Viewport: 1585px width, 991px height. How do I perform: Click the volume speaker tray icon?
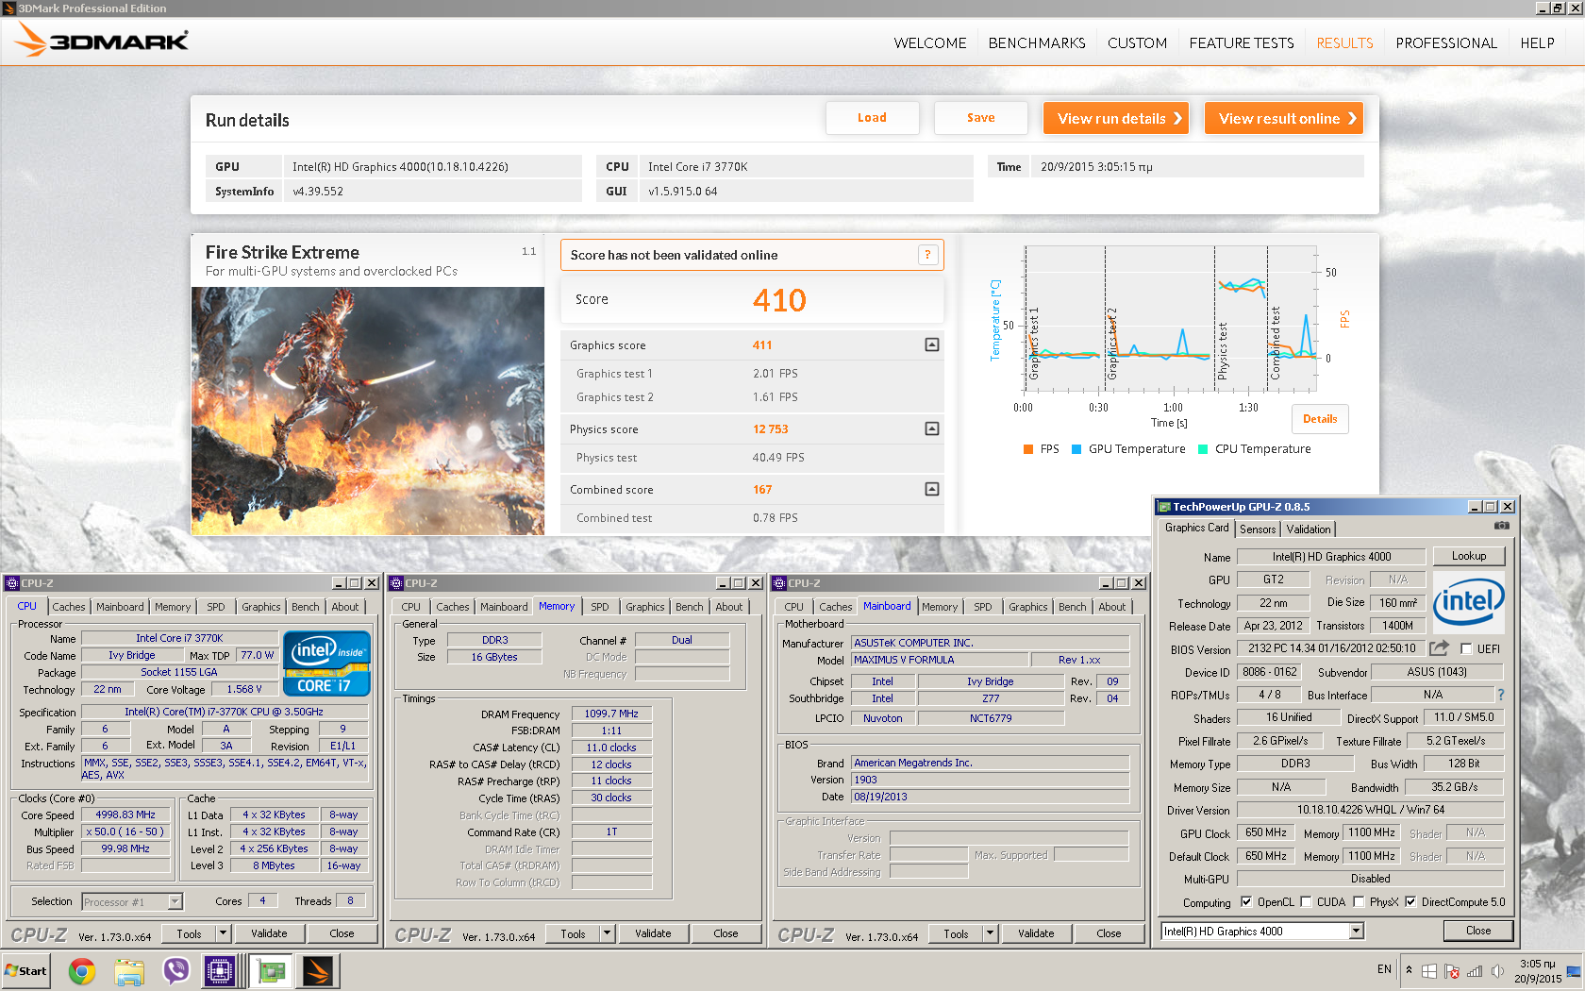pyautogui.click(x=1497, y=970)
